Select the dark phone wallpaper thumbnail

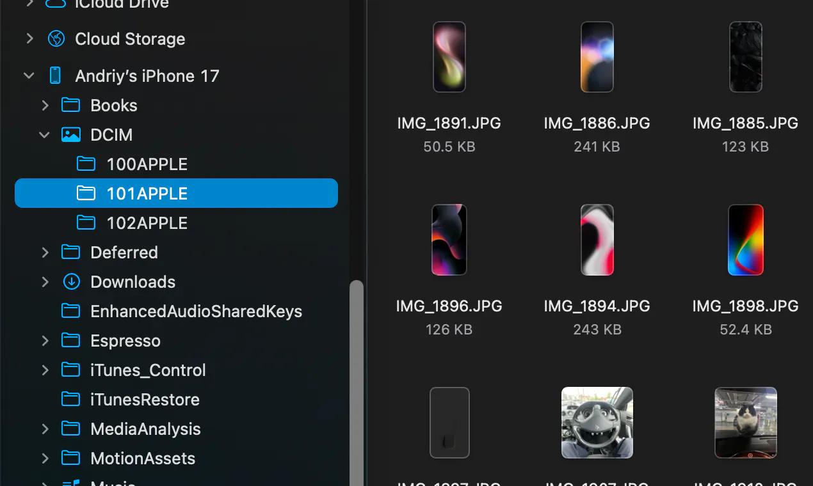point(449,423)
